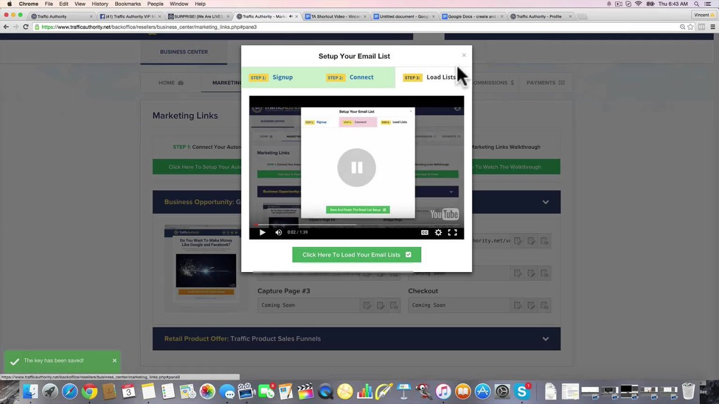Click the last icon in Checkout row
The width and height of the screenshot is (719, 404).
pos(544,305)
